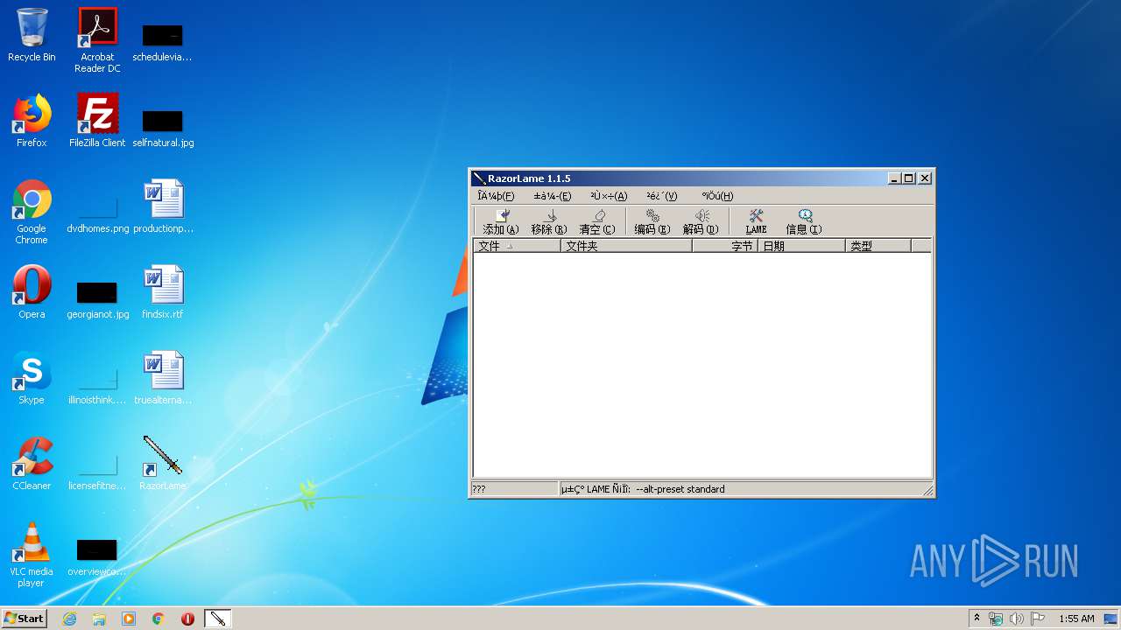1121x630 pixels.
Task: Open the first menu ending with (F)
Action: 496,196
